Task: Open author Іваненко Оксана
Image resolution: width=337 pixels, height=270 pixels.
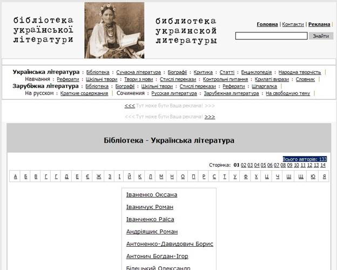Action: (x=151, y=194)
